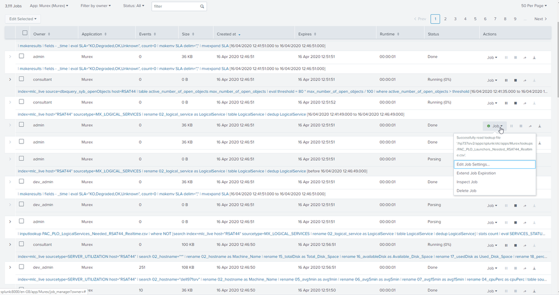Share the admin job with open Job menu
The width and height of the screenshot is (559, 295).
click(x=530, y=126)
